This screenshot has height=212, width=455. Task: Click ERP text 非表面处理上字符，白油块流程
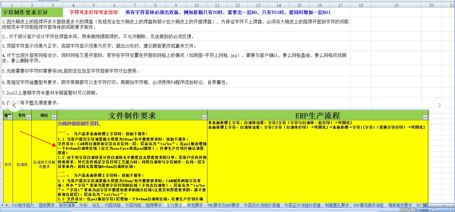[280, 123]
